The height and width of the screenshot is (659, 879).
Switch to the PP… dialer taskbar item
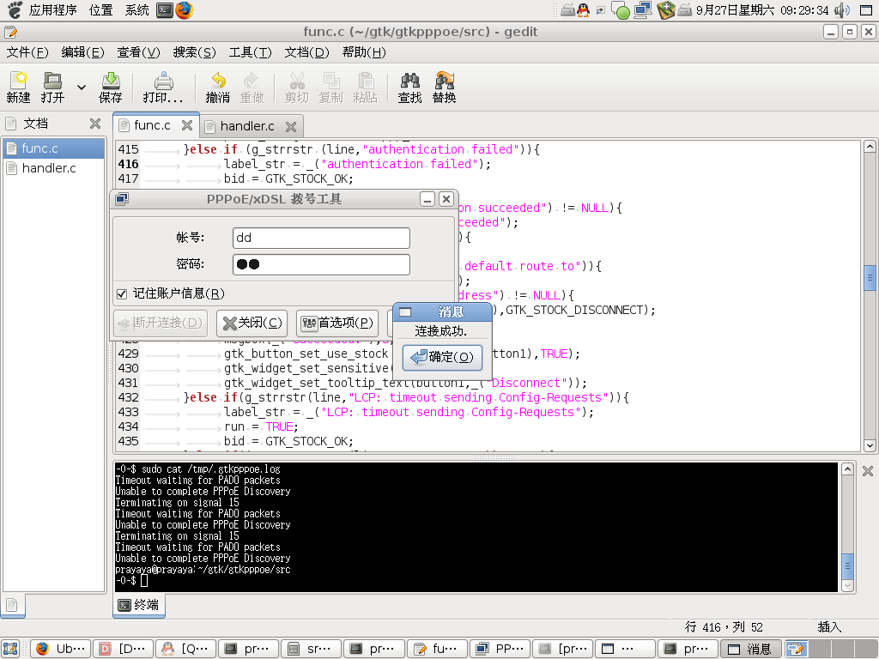point(500,649)
